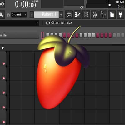The width and height of the screenshot is (125, 125).
Task: Click the Sampler channel button
Action: [19, 35]
